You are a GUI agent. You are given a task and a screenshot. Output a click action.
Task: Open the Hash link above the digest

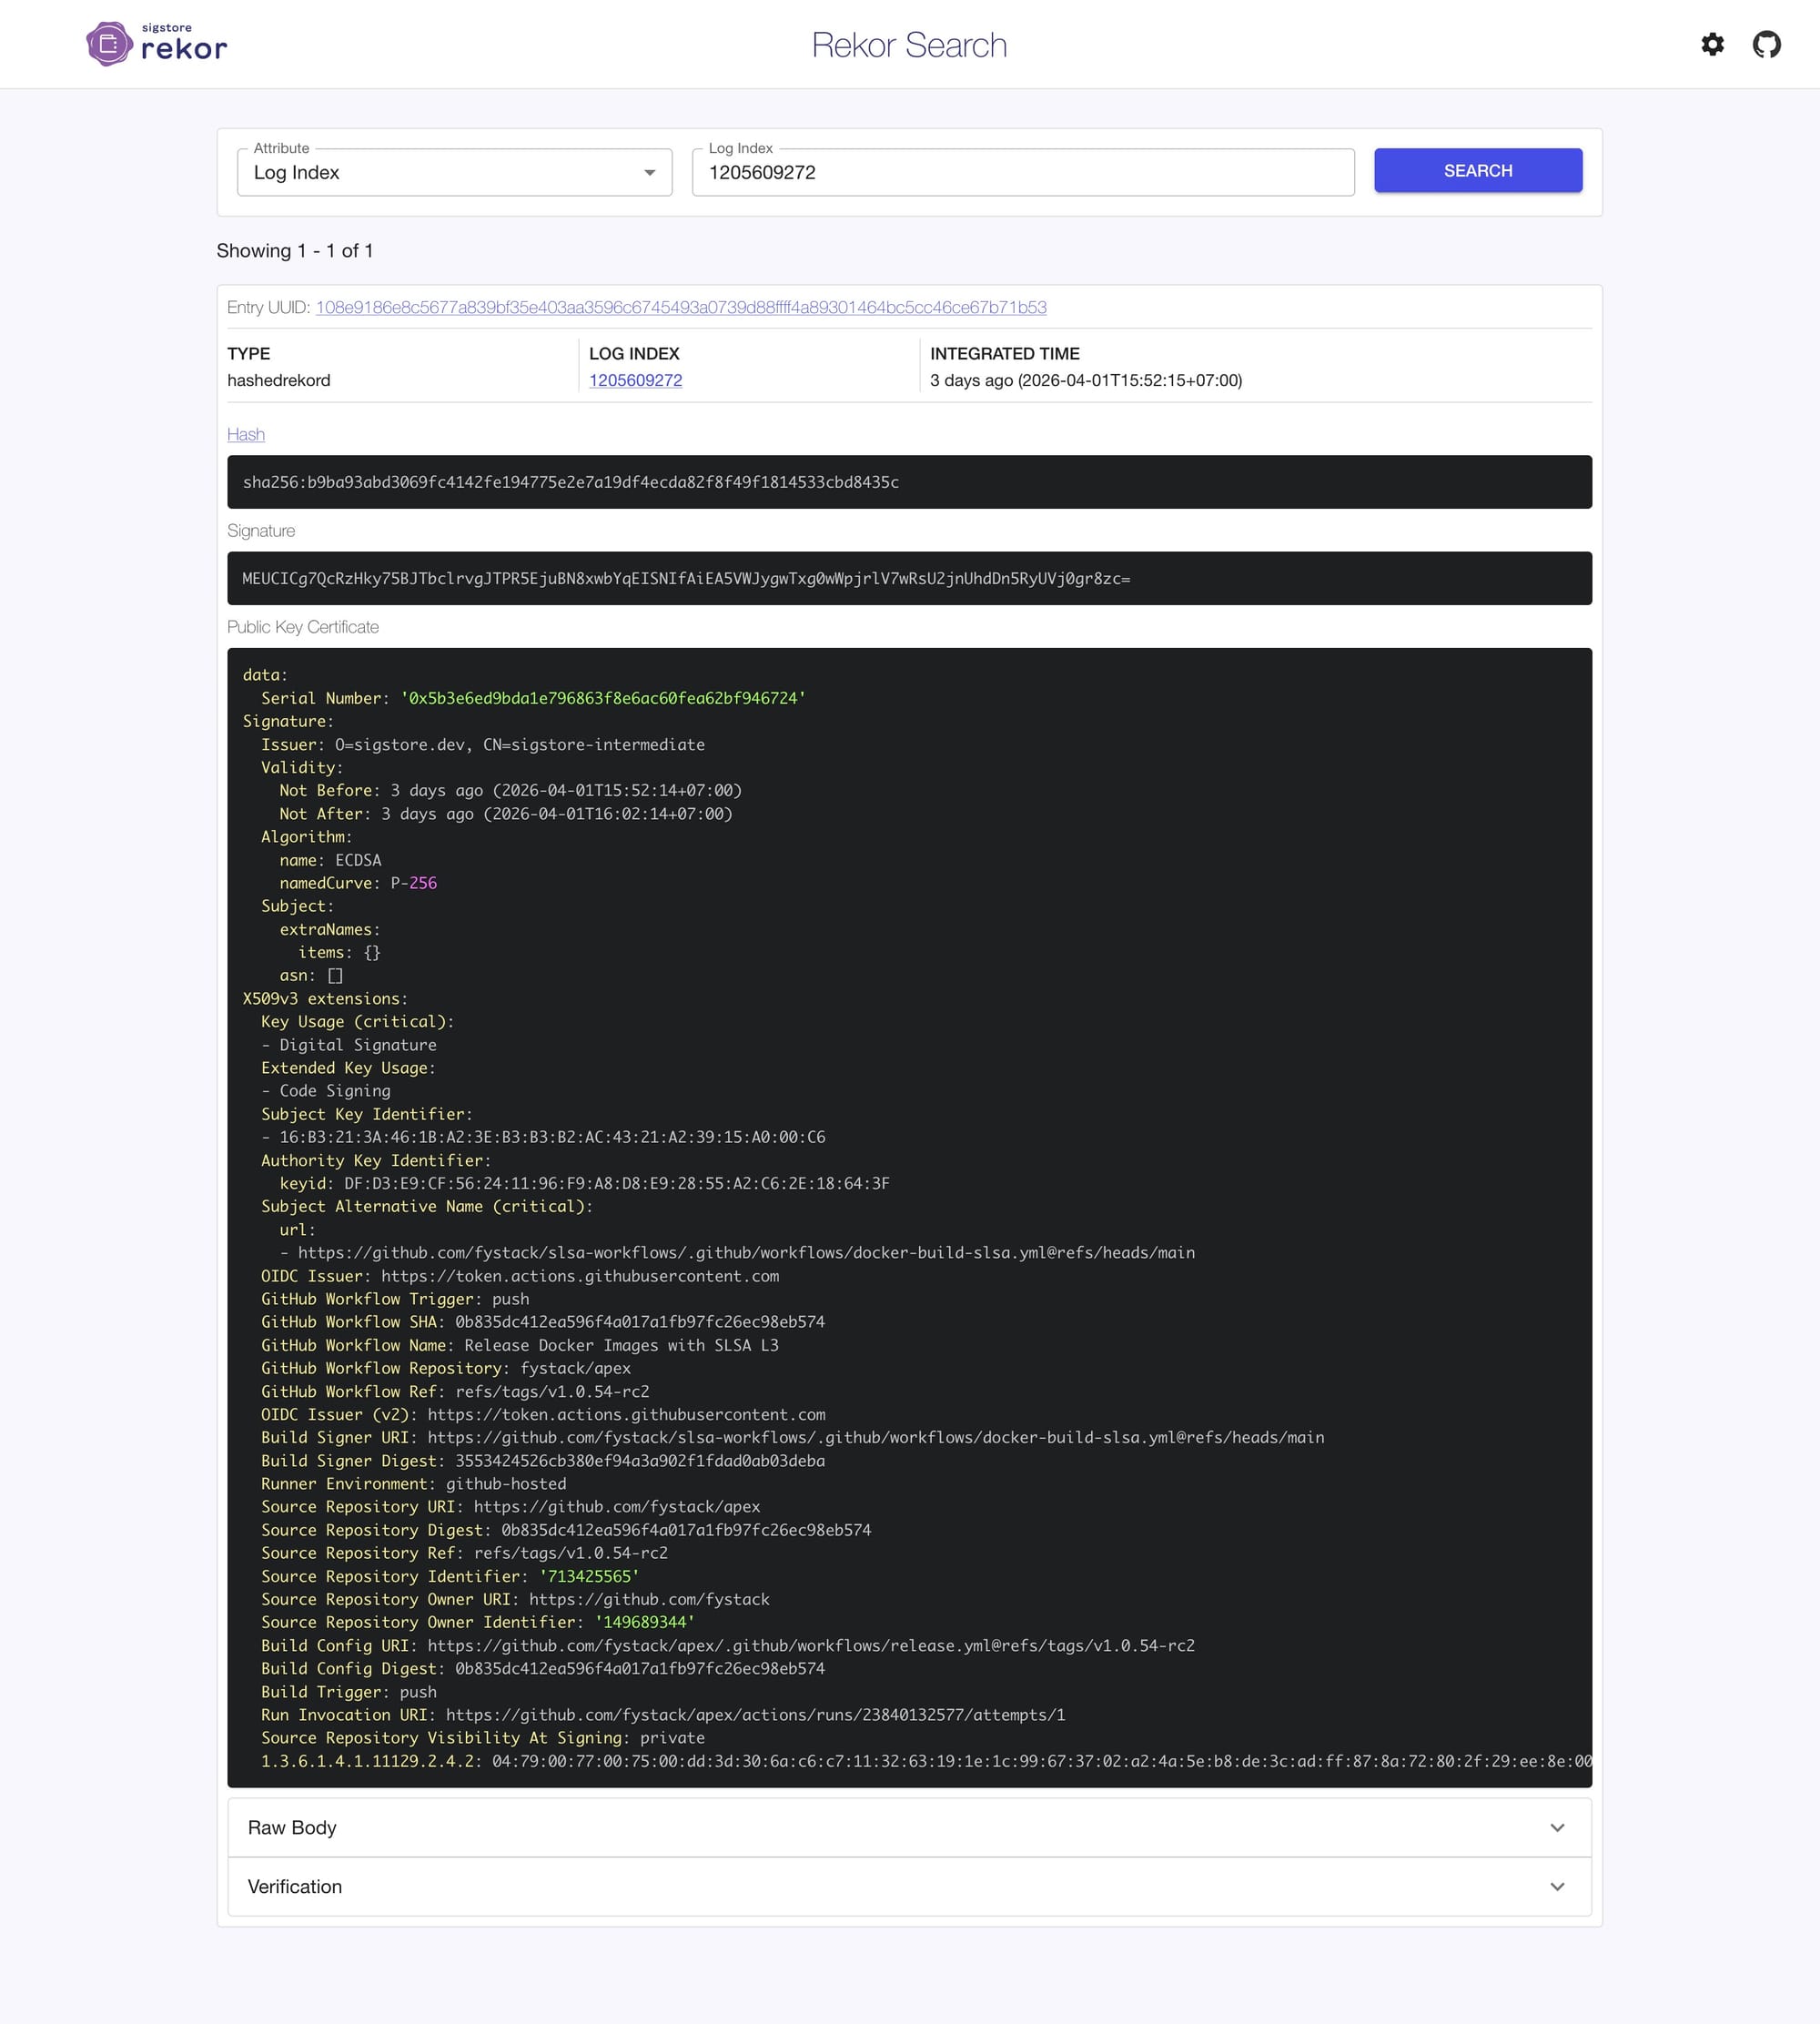point(245,434)
